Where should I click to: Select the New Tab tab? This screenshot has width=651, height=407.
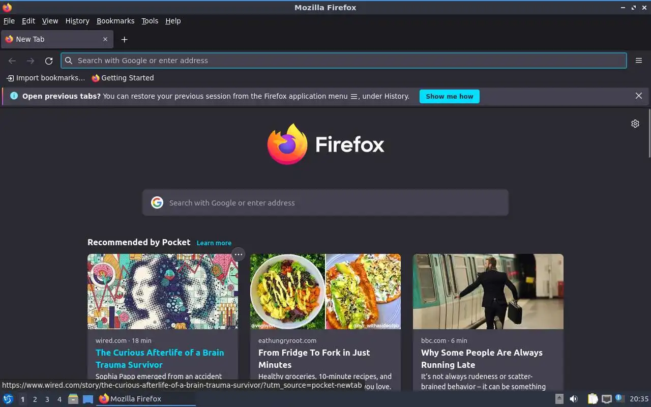[x=57, y=39]
